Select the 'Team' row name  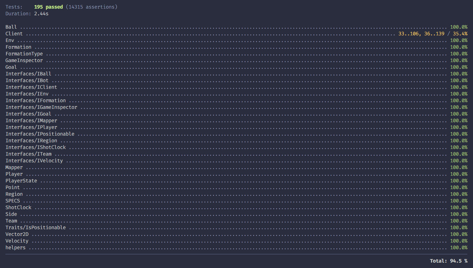(11, 221)
